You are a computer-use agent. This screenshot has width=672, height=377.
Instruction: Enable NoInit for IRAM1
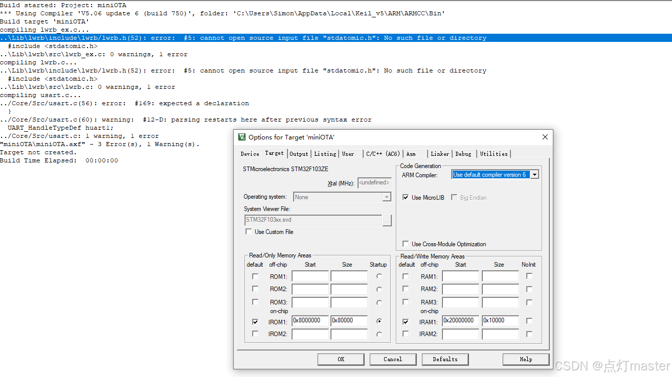coord(529,321)
